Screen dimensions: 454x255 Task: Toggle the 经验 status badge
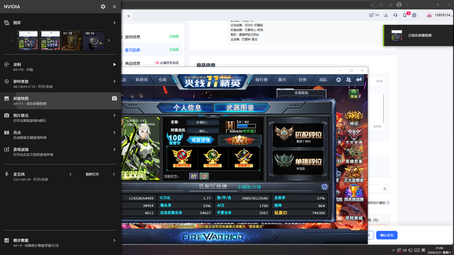point(204,176)
